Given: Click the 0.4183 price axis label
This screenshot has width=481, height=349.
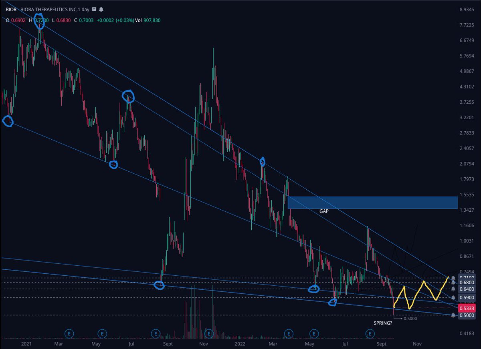Looking at the screenshot, I should click(x=466, y=333).
